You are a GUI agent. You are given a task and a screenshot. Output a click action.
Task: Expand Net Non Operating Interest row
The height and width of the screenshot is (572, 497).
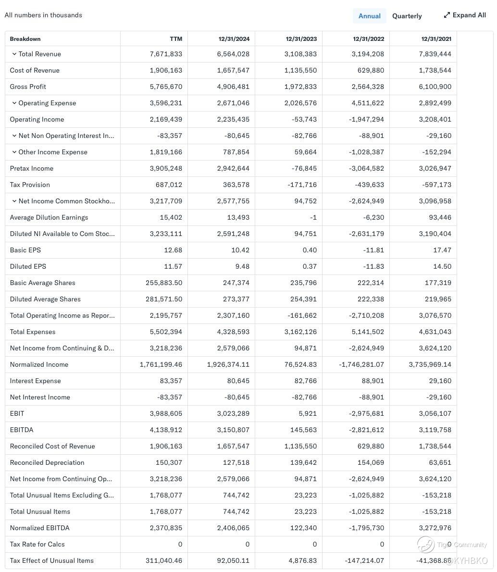(14, 136)
